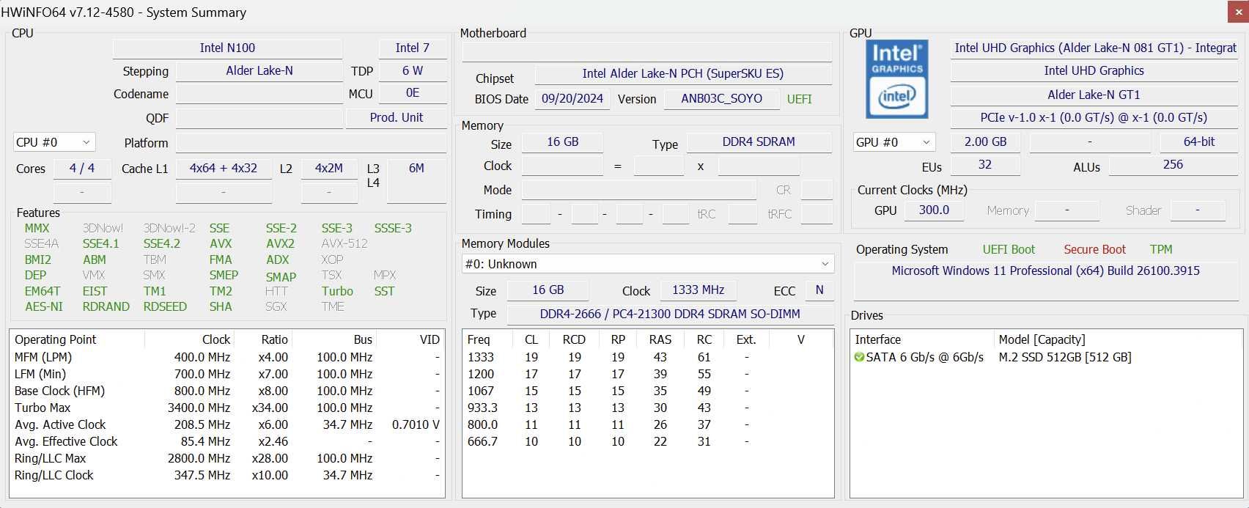Click the MMX feature label
Viewport: 1249px width, 508px height.
(x=37, y=228)
